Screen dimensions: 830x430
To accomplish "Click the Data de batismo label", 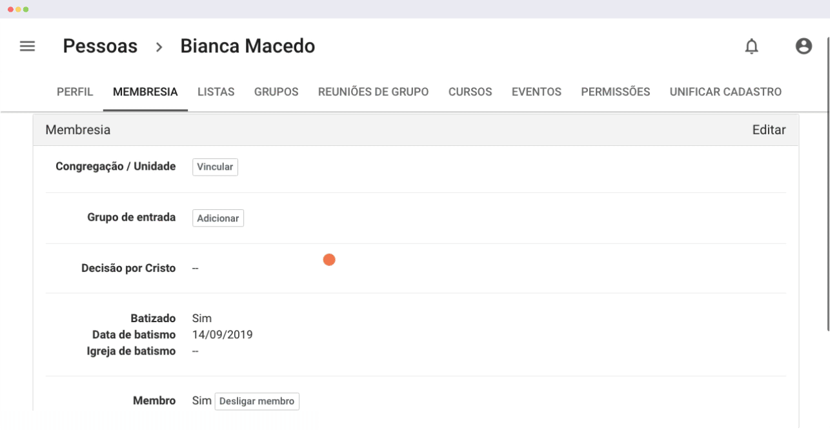I will tap(134, 334).
